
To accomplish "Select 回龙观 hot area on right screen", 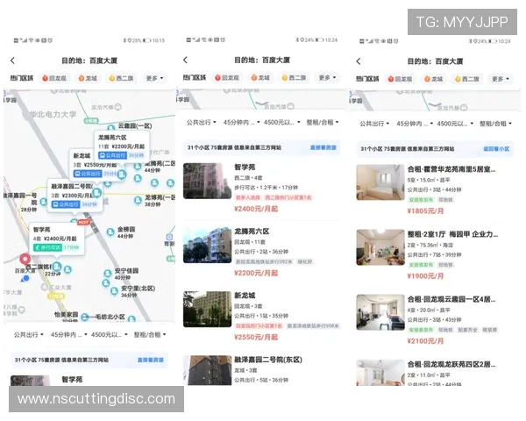I will pyautogui.click(x=401, y=79).
